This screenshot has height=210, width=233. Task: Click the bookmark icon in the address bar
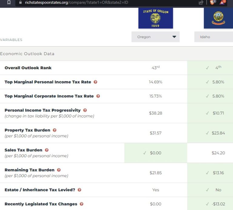pyautogui.click(x=9, y=2)
